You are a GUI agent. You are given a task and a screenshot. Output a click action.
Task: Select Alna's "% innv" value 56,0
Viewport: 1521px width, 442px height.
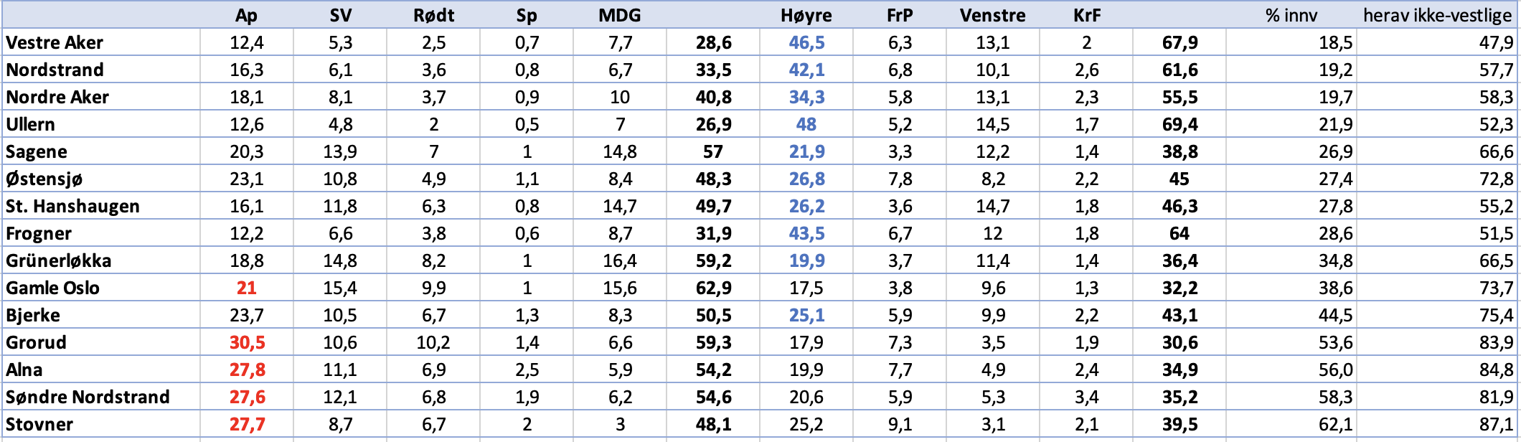coord(1335,370)
